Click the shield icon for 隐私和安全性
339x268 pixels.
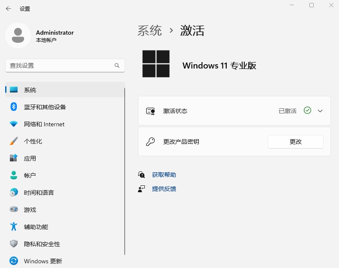point(14,244)
